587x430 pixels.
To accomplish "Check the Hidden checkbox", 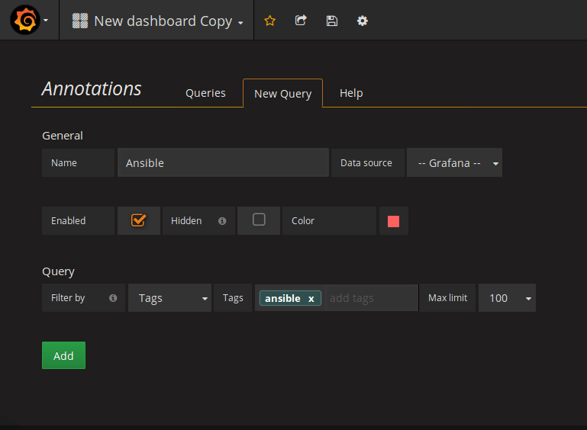I will (x=259, y=220).
